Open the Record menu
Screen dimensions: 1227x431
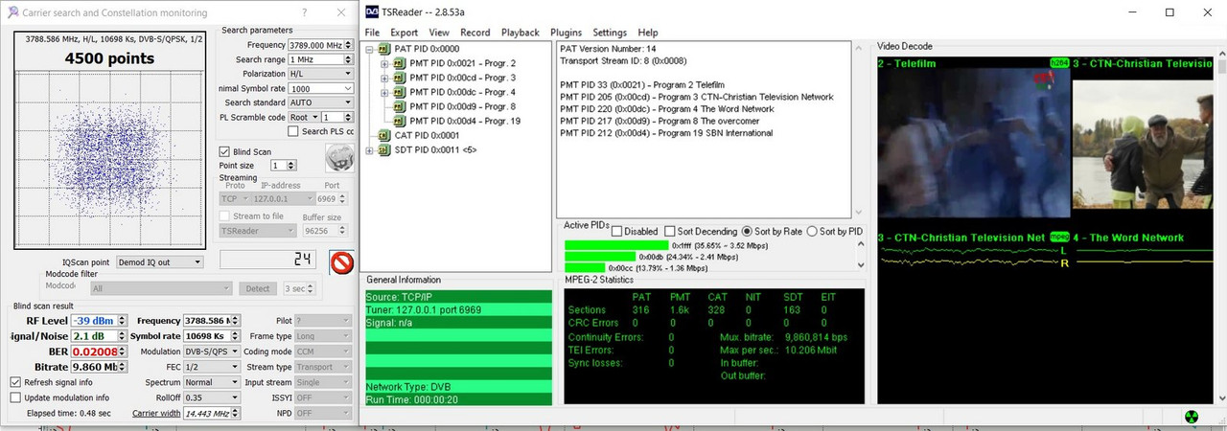(475, 33)
